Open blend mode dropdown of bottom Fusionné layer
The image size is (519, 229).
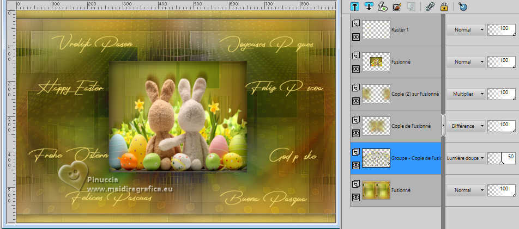(466, 190)
